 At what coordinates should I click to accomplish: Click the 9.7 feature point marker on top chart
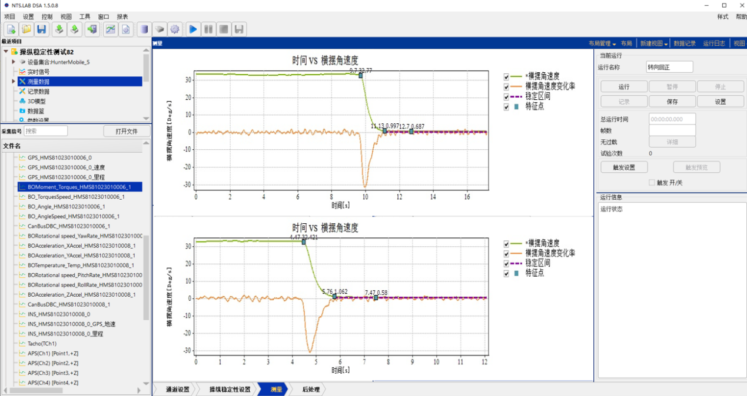click(x=361, y=76)
